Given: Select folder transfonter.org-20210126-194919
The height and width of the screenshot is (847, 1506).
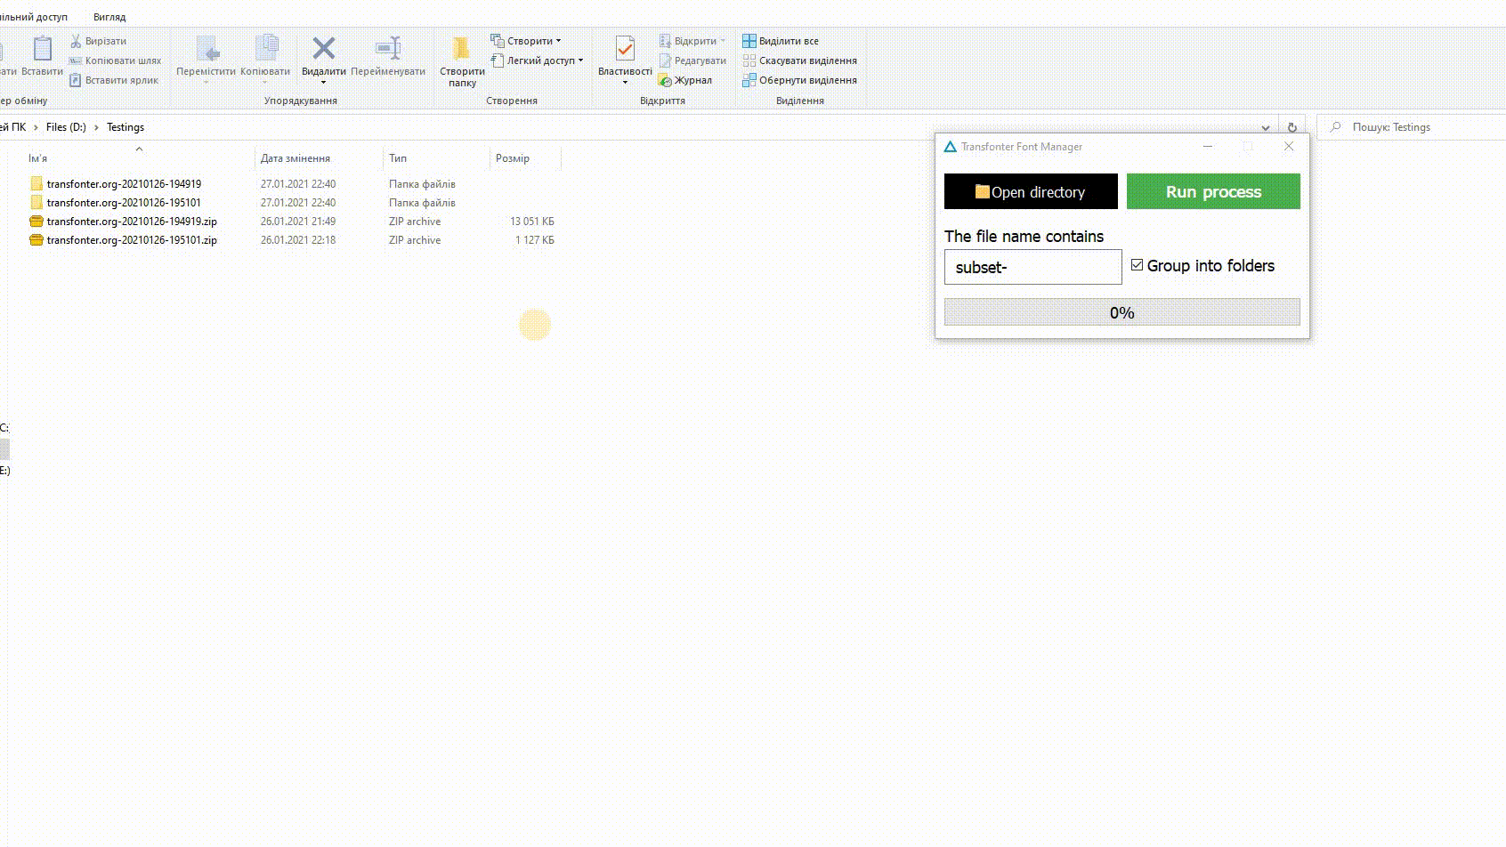Looking at the screenshot, I should pos(124,184).
